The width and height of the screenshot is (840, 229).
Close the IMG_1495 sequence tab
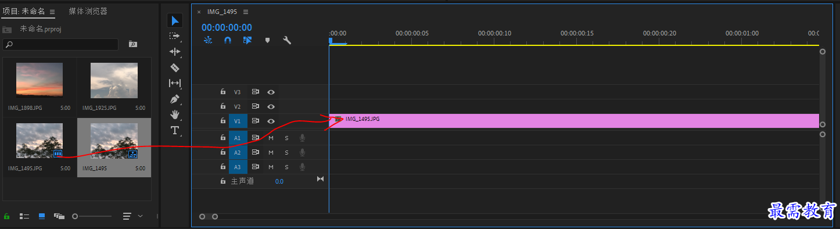click(199, 12)
